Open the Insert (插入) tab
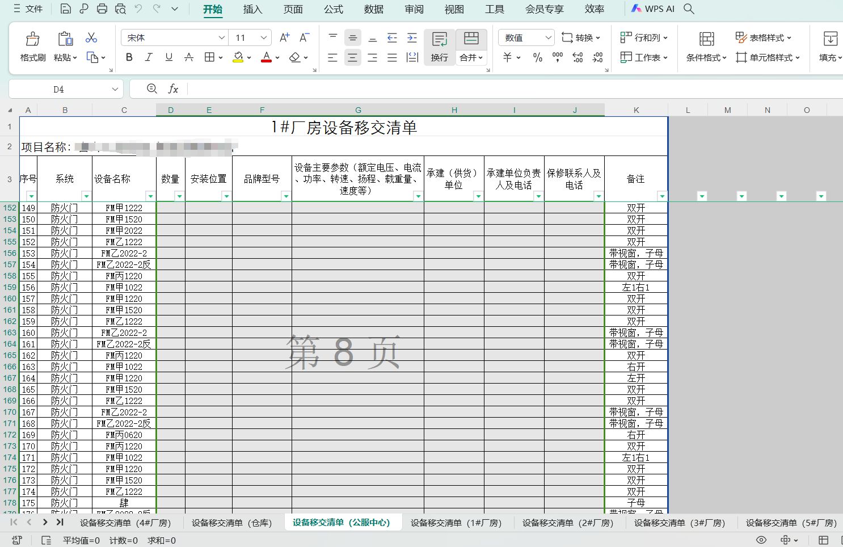 252,9
